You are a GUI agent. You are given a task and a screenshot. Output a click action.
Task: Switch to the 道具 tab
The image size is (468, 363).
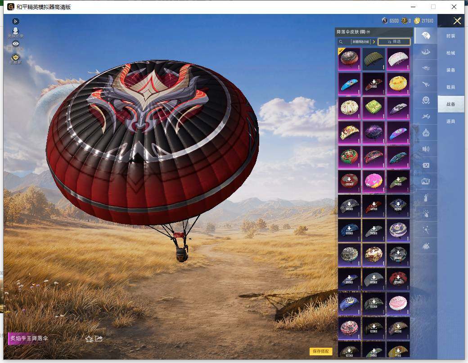pos(451,121)
